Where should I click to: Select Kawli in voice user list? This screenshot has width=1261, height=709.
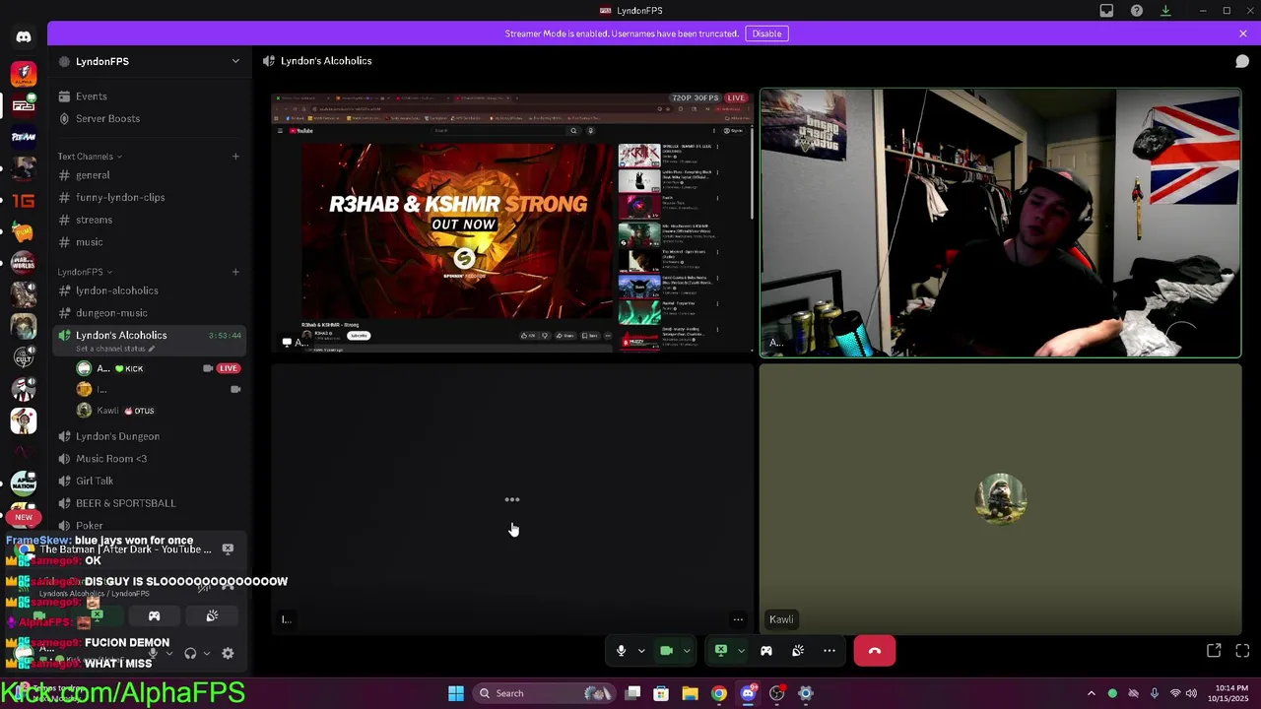tap(158, 411)
